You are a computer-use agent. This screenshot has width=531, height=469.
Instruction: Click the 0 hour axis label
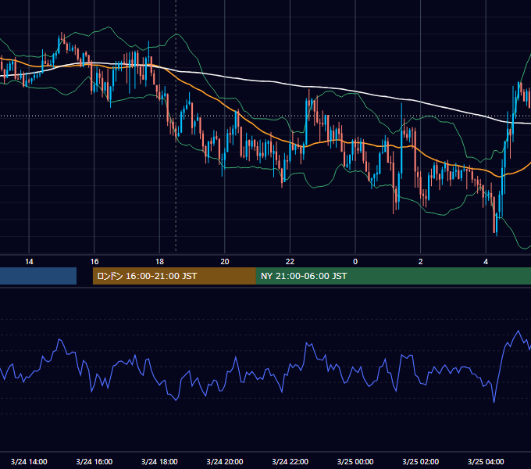[355, 262]
